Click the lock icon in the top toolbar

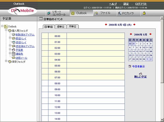144,13
